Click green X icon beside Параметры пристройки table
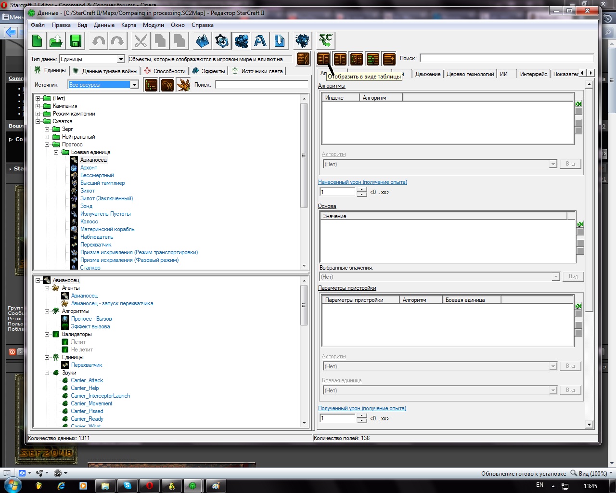This screenshot has width=616, height=493. point(579,306)
